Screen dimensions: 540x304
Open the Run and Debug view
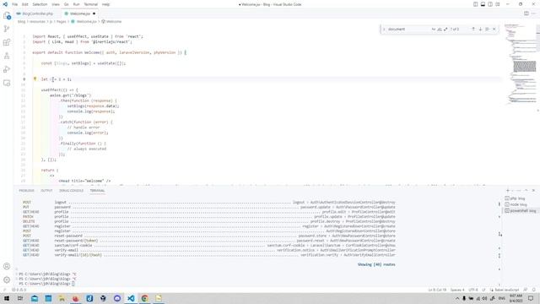7,69
